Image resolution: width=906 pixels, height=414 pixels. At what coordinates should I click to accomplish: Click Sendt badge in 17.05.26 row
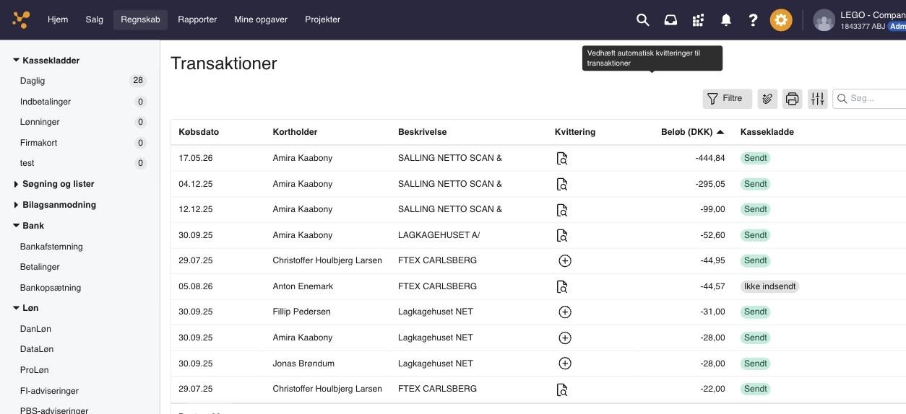click(755, 158)
